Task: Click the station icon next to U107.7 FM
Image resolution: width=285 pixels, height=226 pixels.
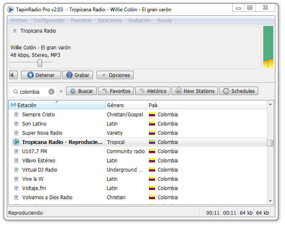Action: point(16,151)
